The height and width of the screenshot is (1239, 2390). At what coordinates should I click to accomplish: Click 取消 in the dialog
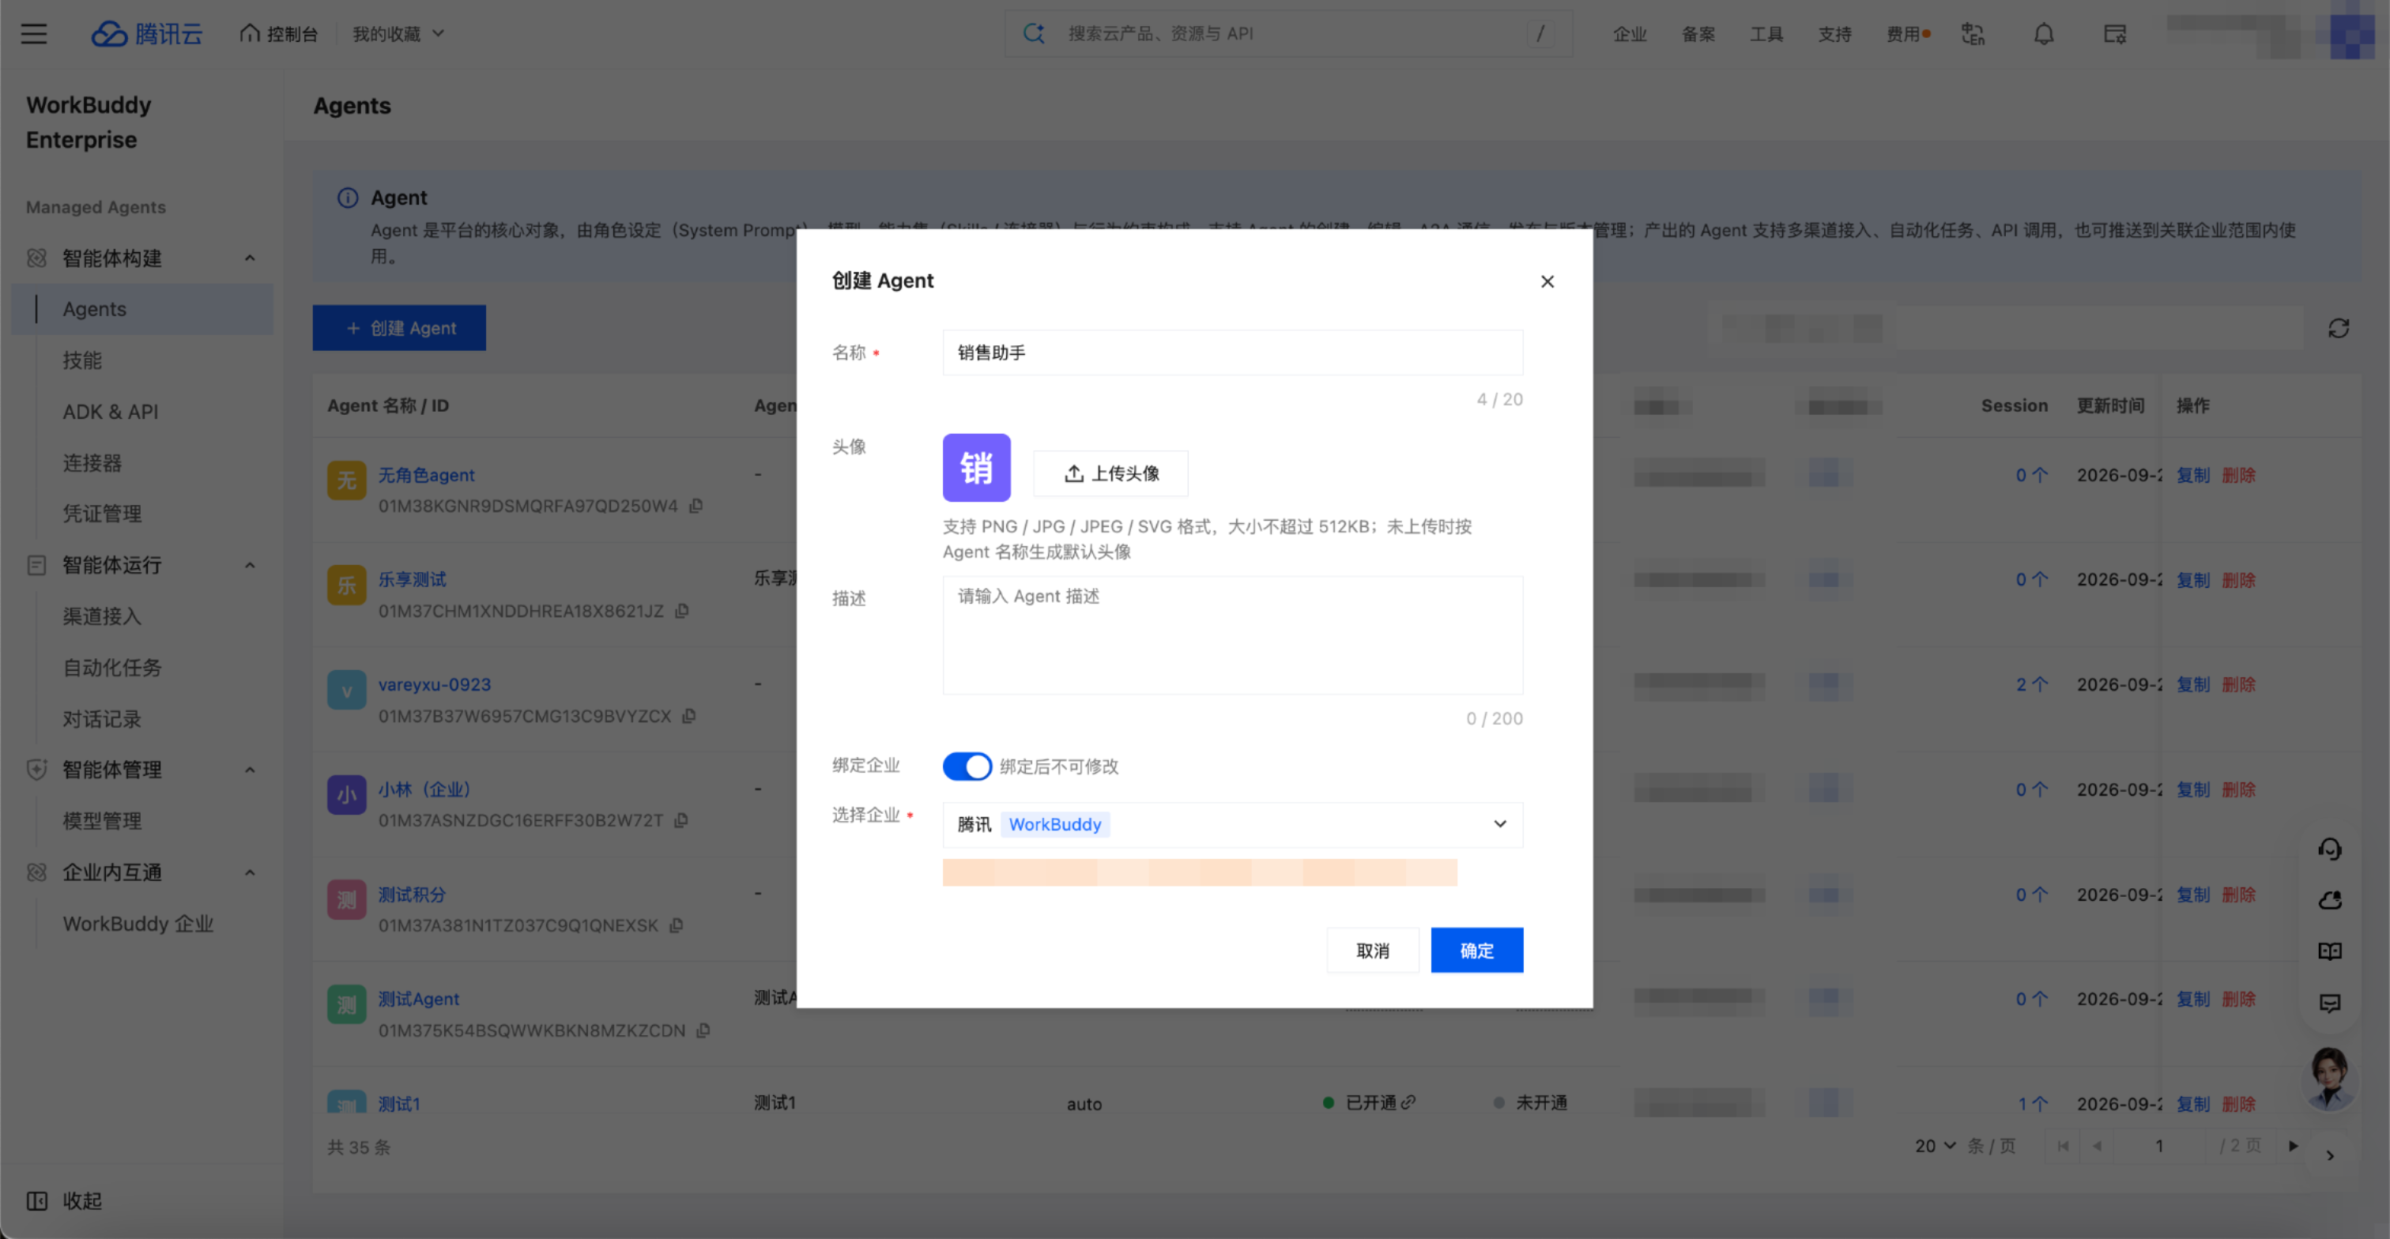click(x=1372, y=951)
